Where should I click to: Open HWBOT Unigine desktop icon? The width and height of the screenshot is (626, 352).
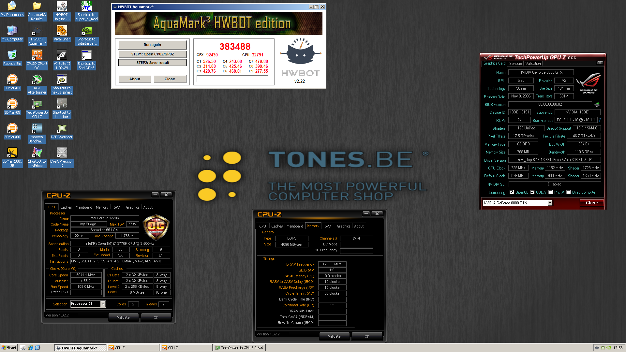coord(62,11)
